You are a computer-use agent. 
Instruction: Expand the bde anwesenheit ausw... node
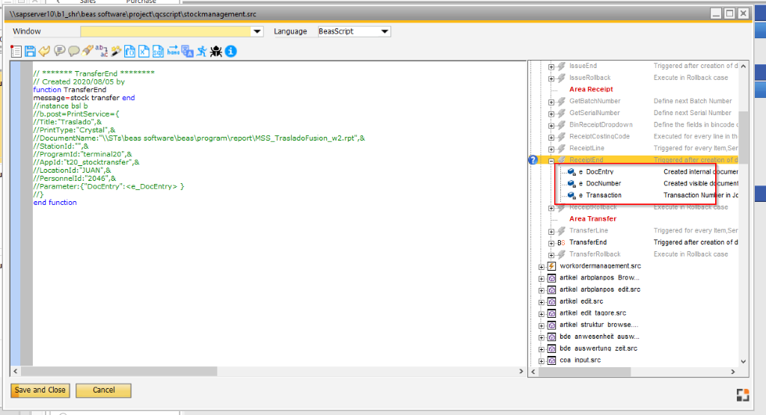coord(542,337)
